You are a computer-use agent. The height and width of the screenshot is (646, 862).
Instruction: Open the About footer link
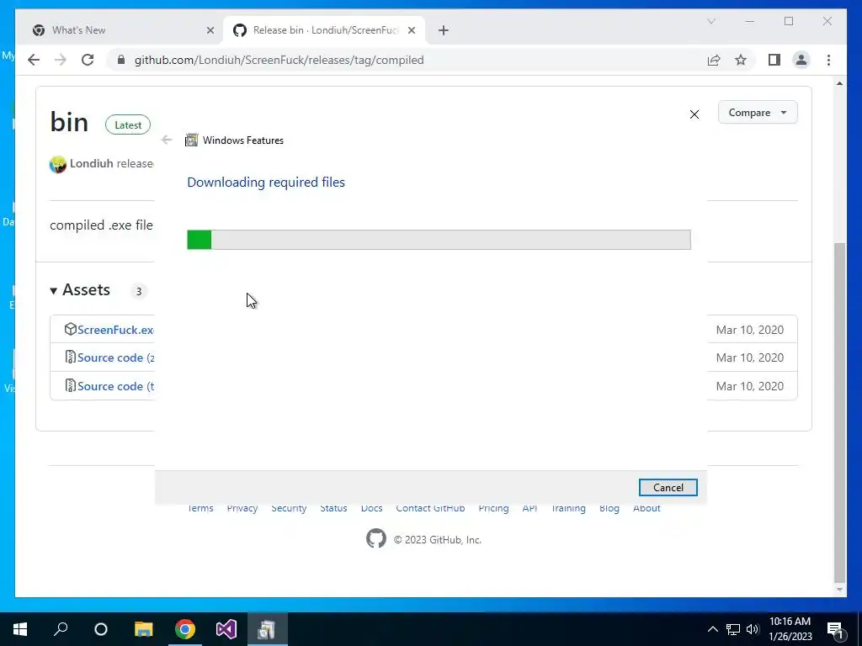pos(646,509)
